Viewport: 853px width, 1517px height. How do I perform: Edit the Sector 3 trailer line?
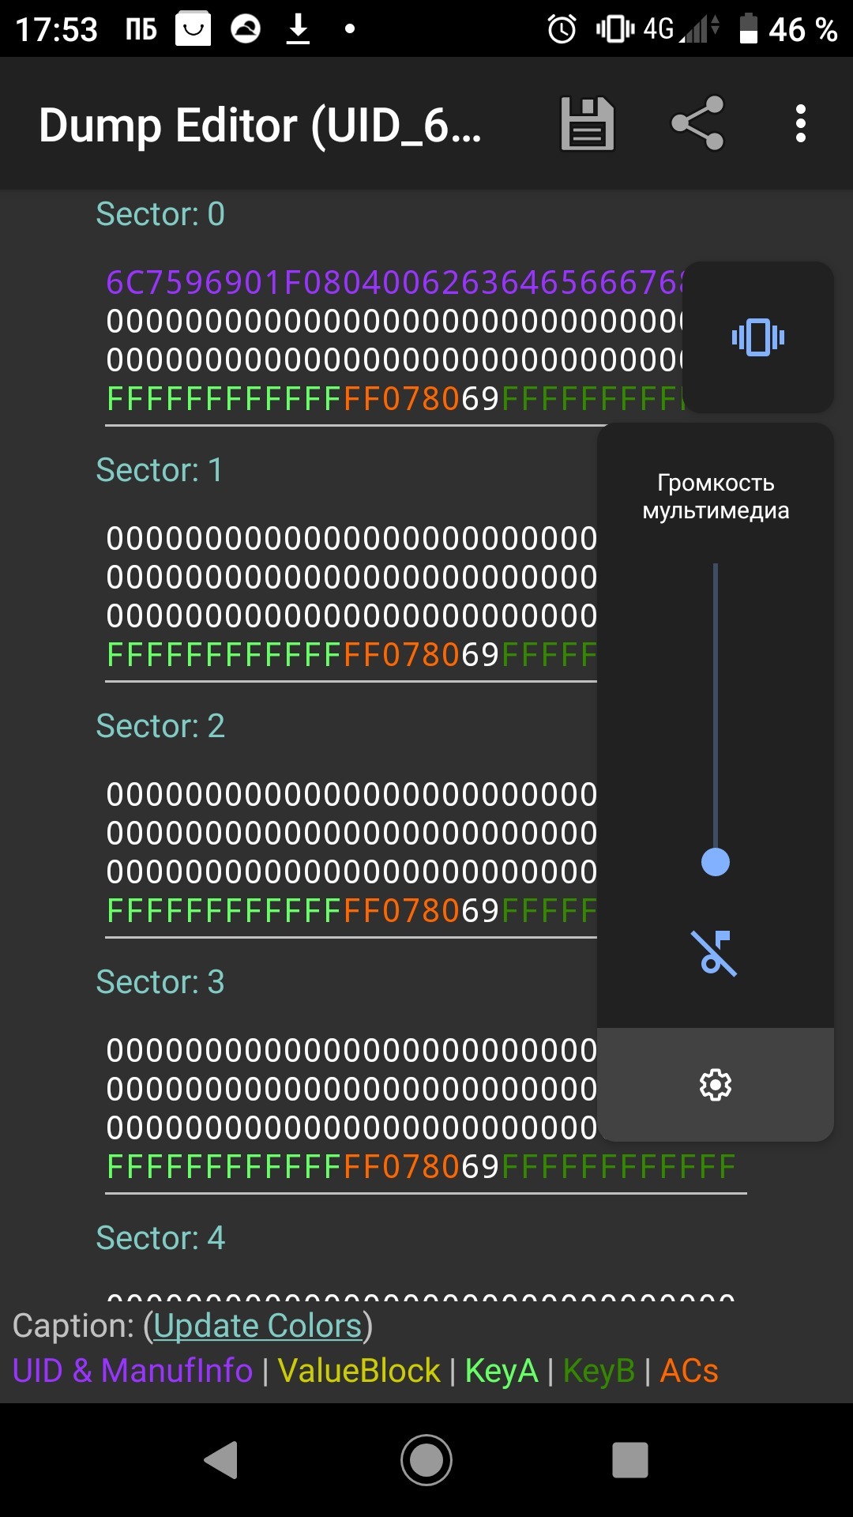pyautogui.click(x=420, y=1167)
